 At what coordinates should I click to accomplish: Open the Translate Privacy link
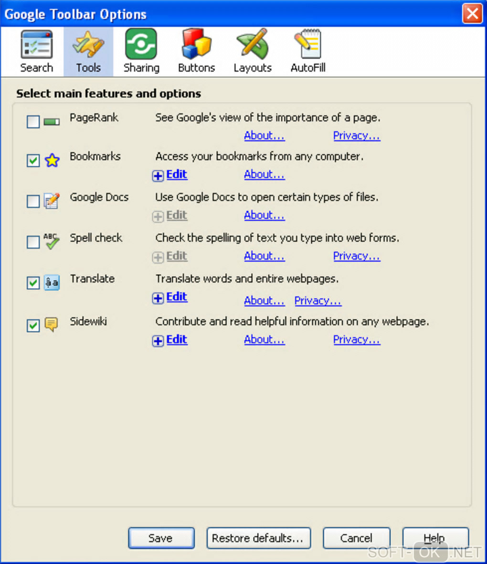pyautogui.click(x=318, y=301)
